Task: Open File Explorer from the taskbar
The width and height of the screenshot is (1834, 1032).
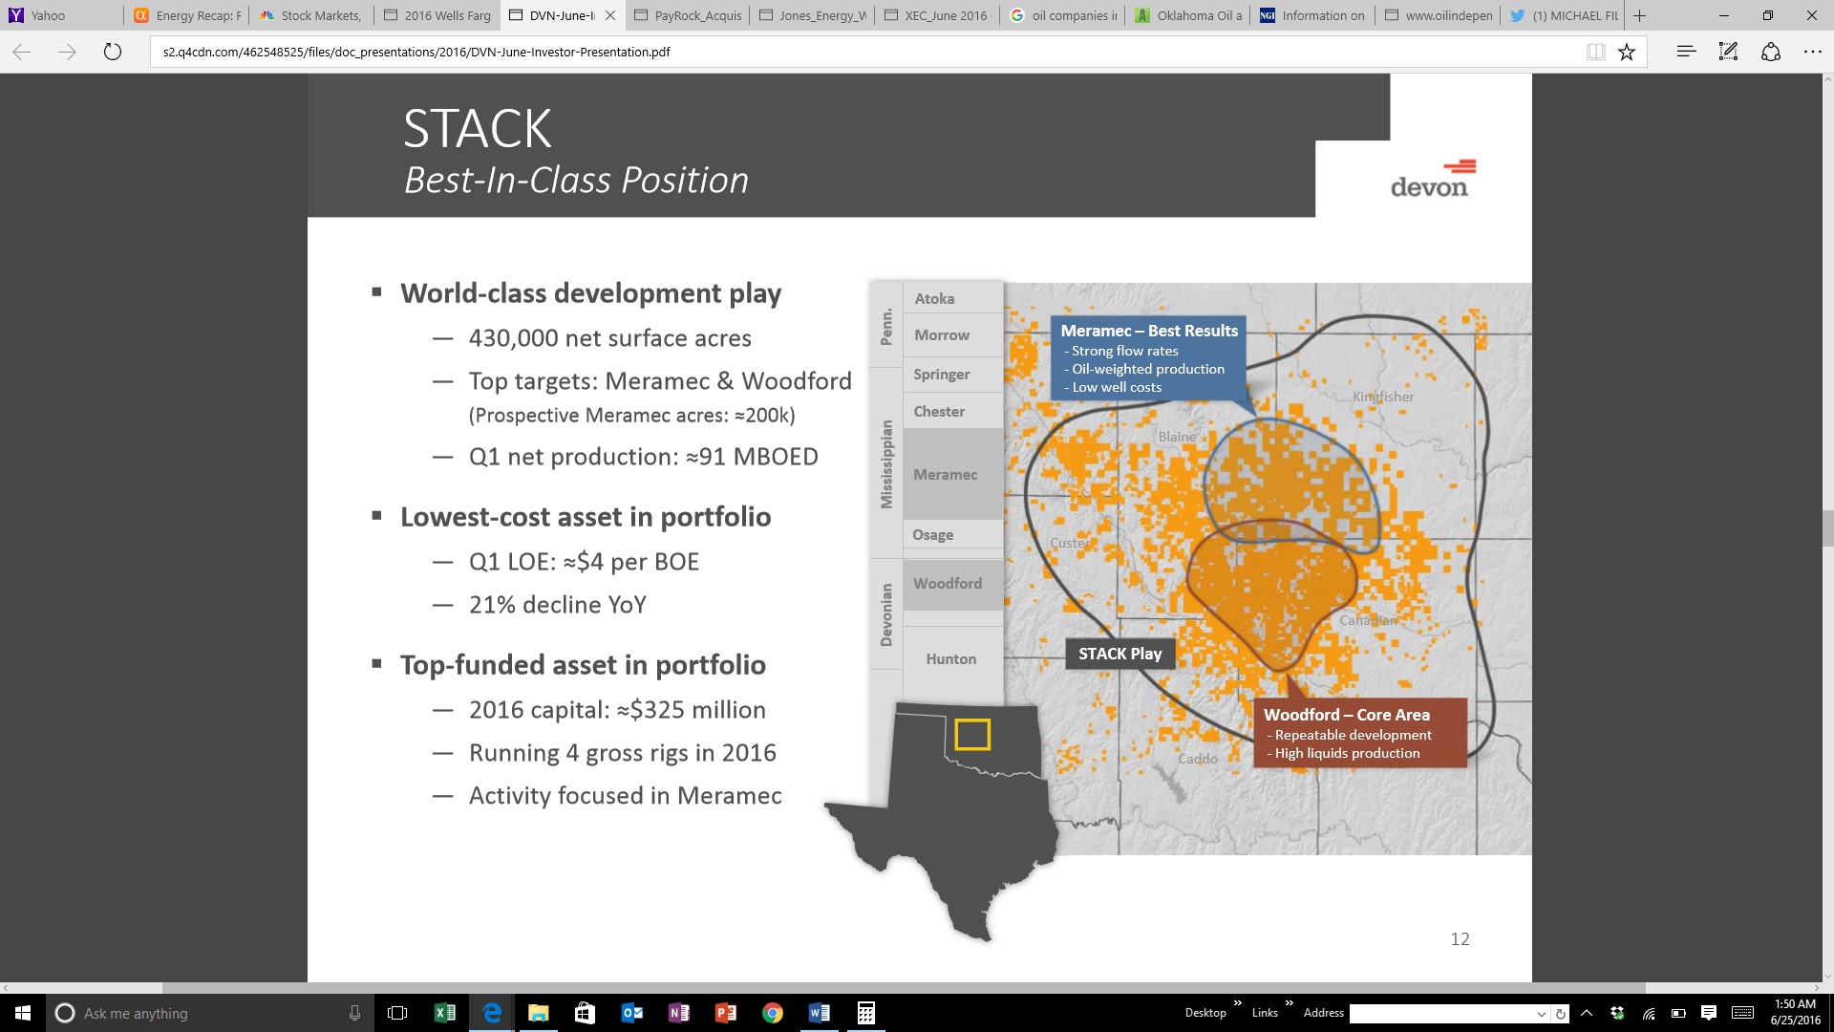Action: pos(538,1013)
